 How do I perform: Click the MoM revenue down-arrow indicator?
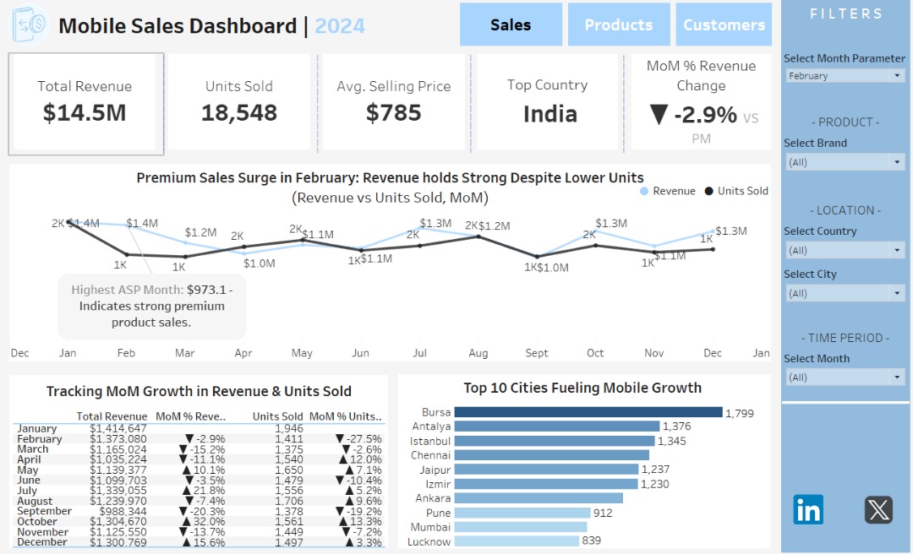point(659,115)
